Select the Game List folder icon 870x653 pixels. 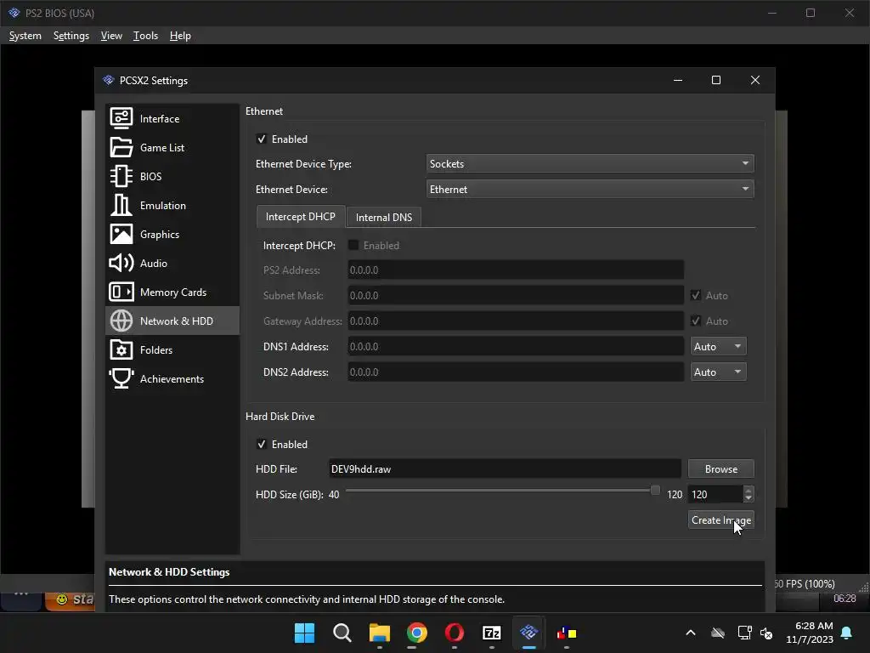pyautogui.click(x=121, y=147)
